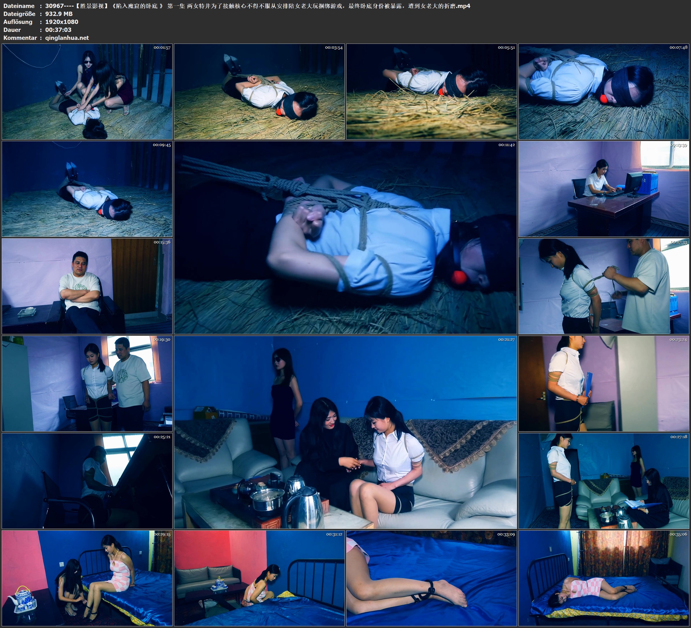Click the frame marked 00:31:12

coord(259,578)
